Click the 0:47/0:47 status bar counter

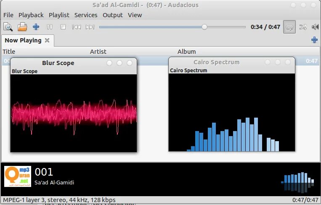pos(305,200)
